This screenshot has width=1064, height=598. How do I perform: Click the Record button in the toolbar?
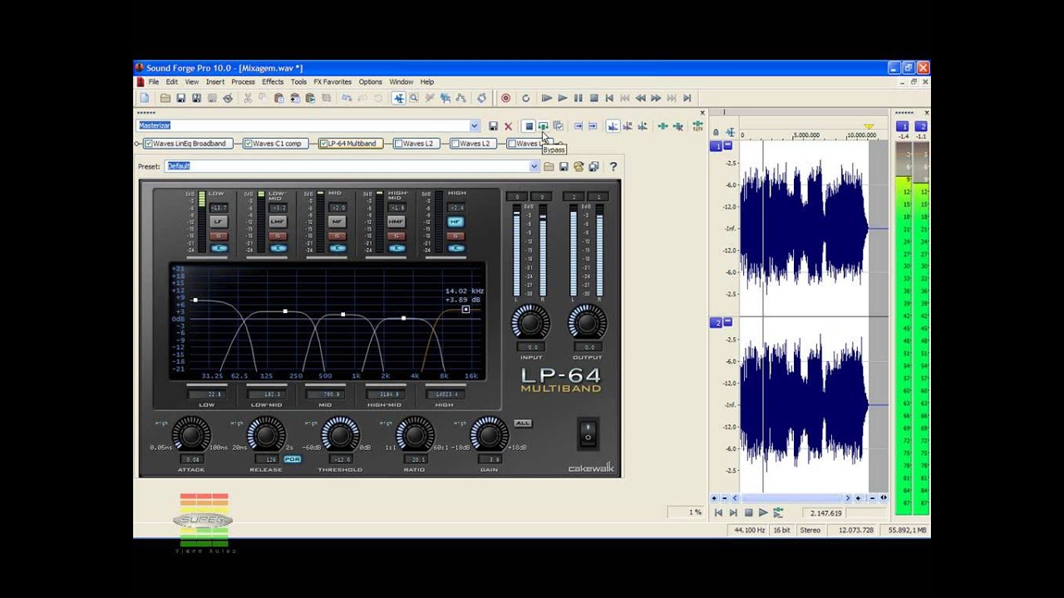[x=505, y=98]
